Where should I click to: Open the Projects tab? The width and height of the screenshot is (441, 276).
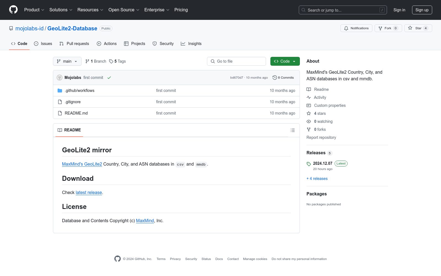pyautogui.click(x=135, y=44)
